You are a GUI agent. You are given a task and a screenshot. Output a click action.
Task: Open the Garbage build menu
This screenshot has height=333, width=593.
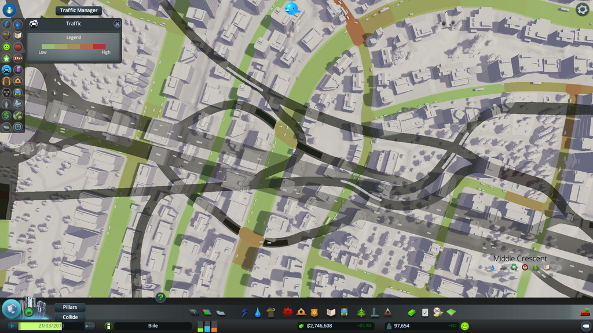tap(271, 312)
